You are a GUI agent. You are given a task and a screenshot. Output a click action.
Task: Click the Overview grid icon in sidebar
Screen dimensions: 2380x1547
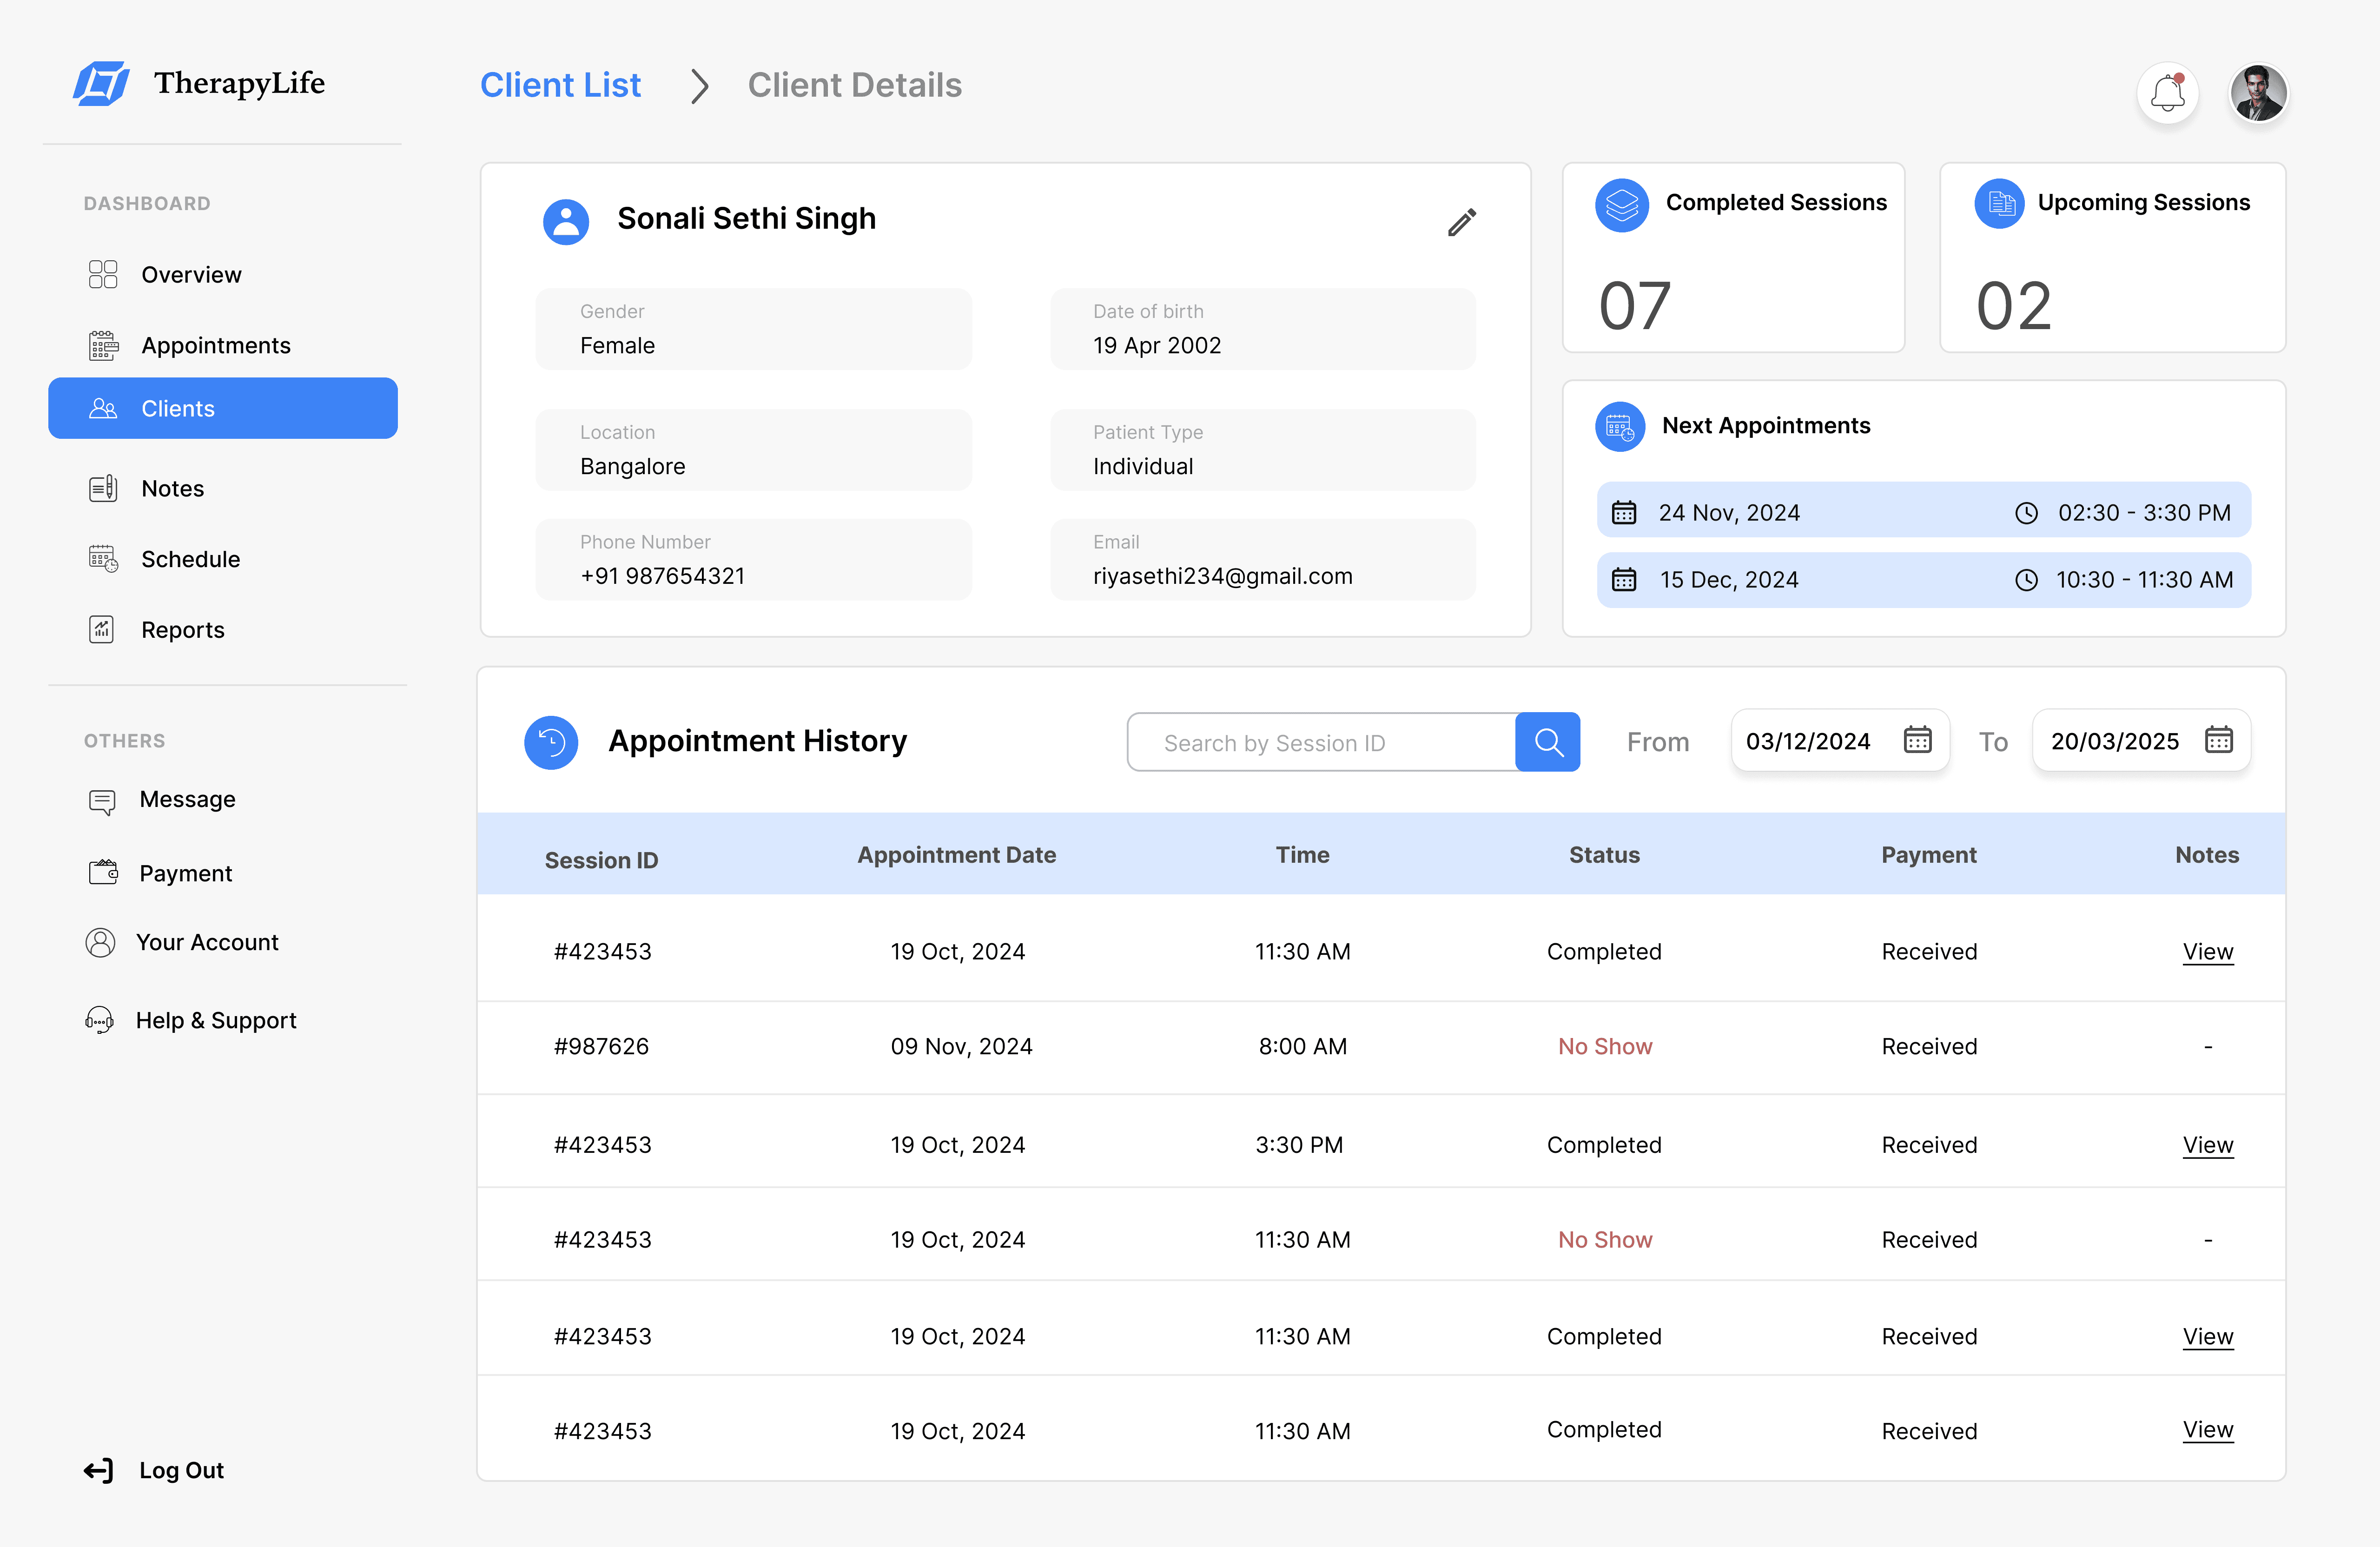coord(103,274)
